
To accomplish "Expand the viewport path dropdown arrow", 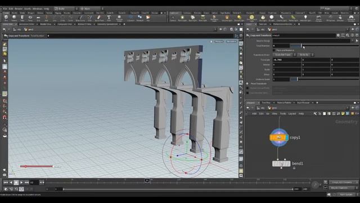I will 215,29.
